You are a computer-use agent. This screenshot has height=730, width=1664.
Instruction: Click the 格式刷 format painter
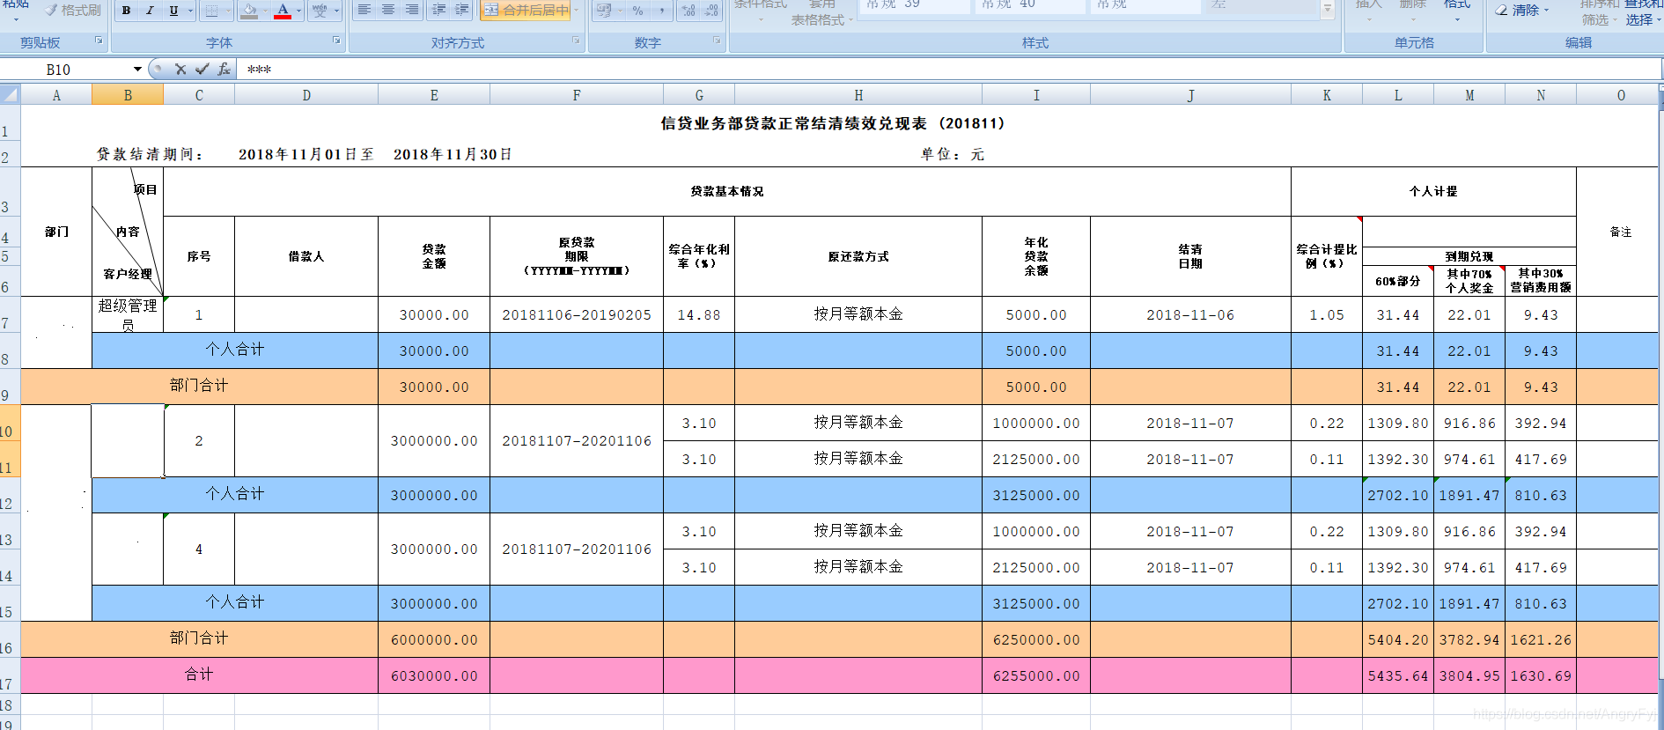(x=72, y=10)
